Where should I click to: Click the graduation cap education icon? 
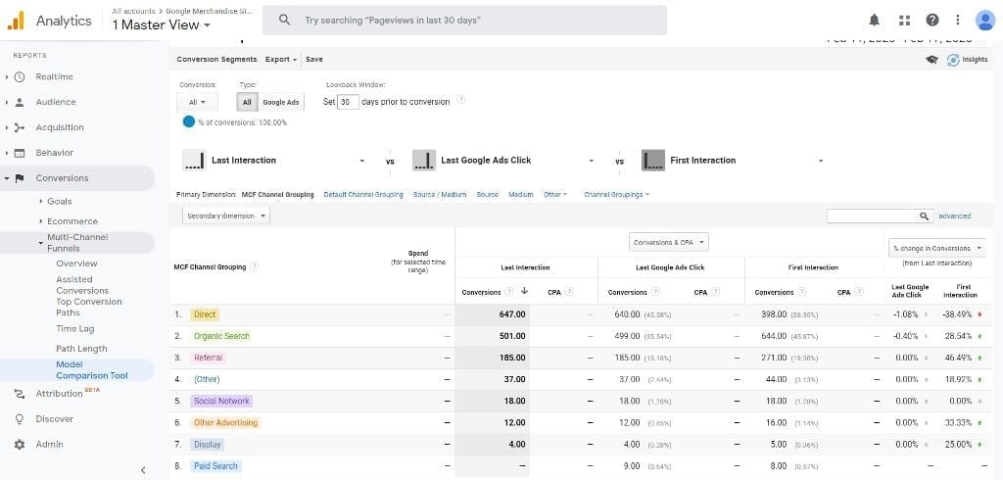click(x=931, y=60)
